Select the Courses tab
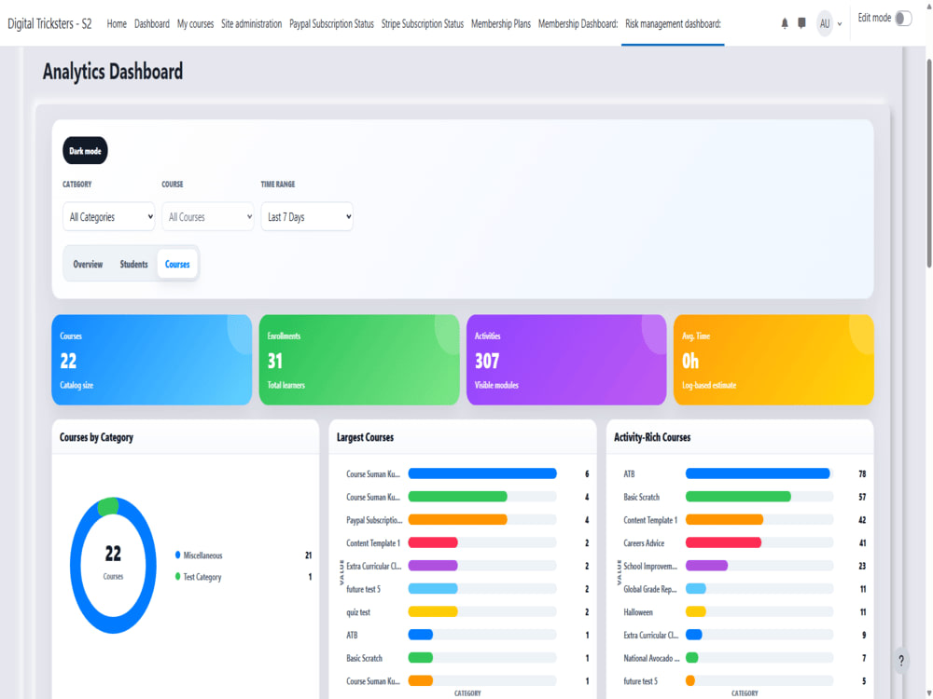The image size is (933, 699). tap(177, 264)
